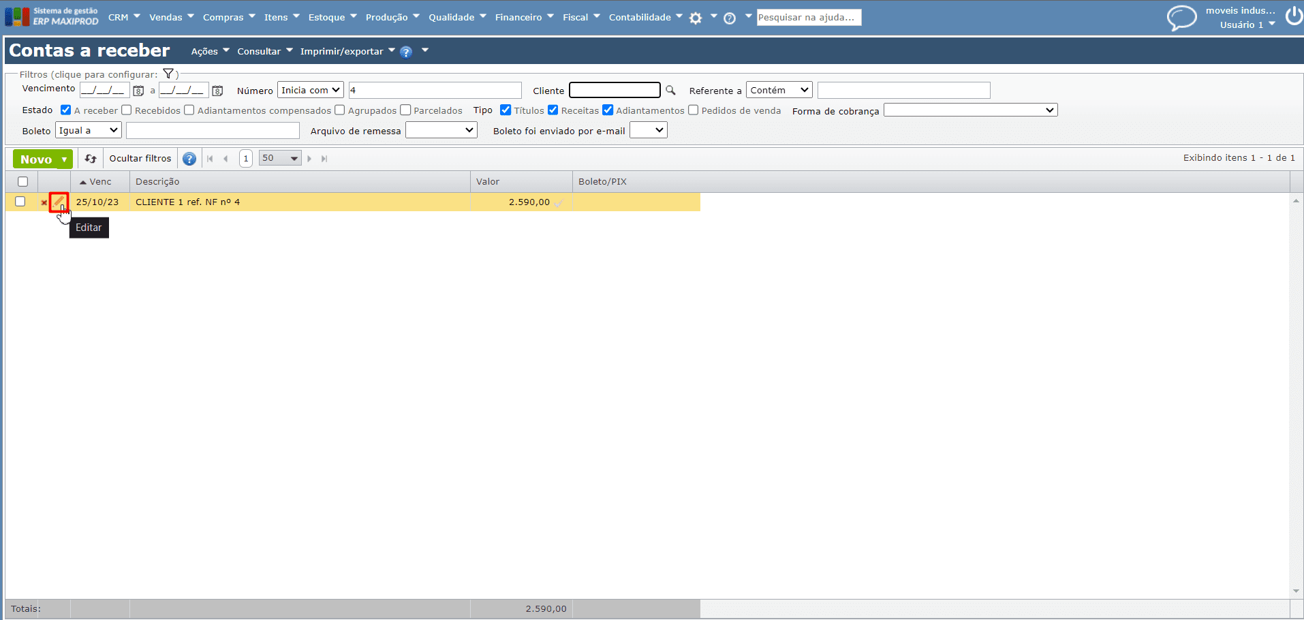Click the Número filter input field
1304x620 pixels.
(x=435, y=90)
